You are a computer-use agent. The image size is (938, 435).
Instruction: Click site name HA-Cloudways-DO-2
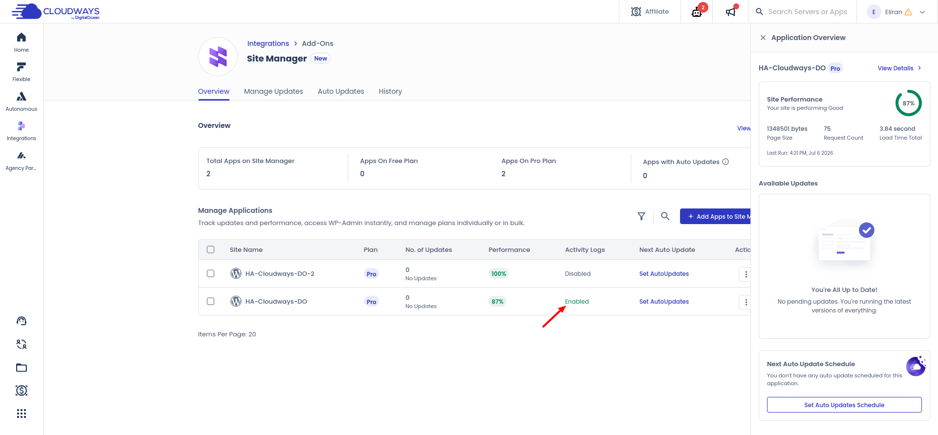280,274
